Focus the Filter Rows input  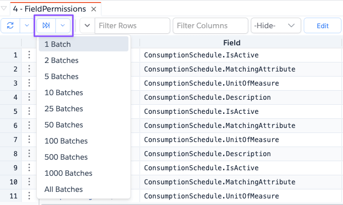pos(132,26)
